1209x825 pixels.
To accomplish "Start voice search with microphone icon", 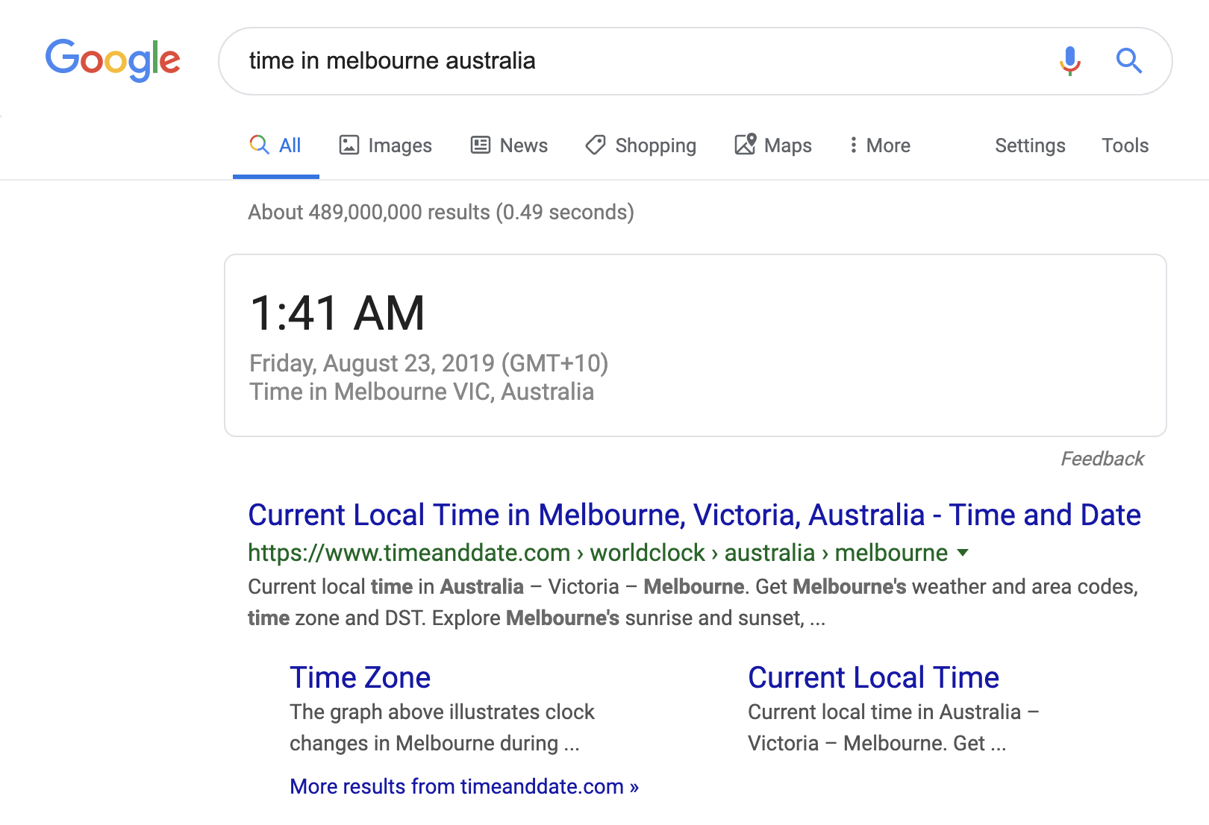I will click(x=1069, y=60).
